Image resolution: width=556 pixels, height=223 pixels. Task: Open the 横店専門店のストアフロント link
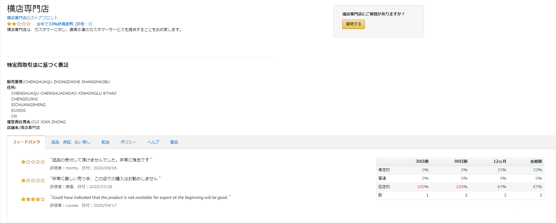tap(32, 18)
